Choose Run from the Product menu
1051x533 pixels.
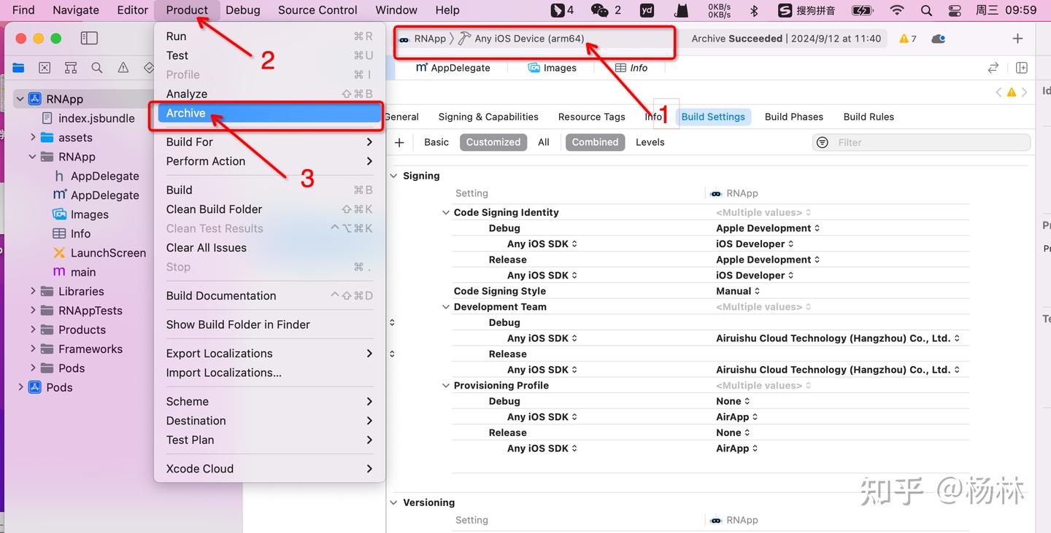coord(268,36)
